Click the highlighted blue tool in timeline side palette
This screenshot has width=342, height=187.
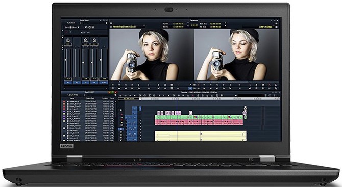[x=121, y=129]
